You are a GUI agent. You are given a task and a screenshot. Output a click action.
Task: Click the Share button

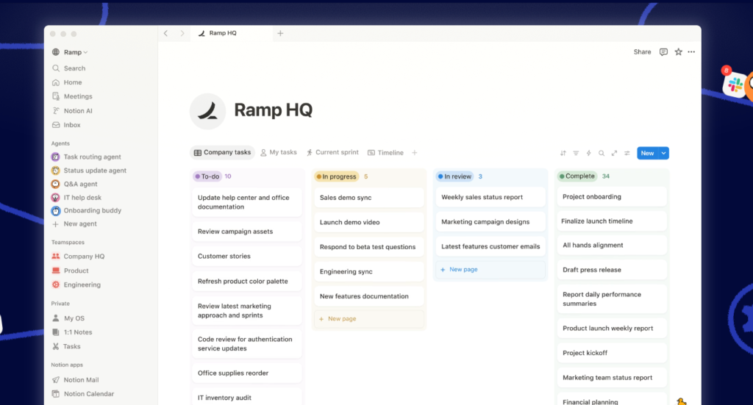[642, 52]
